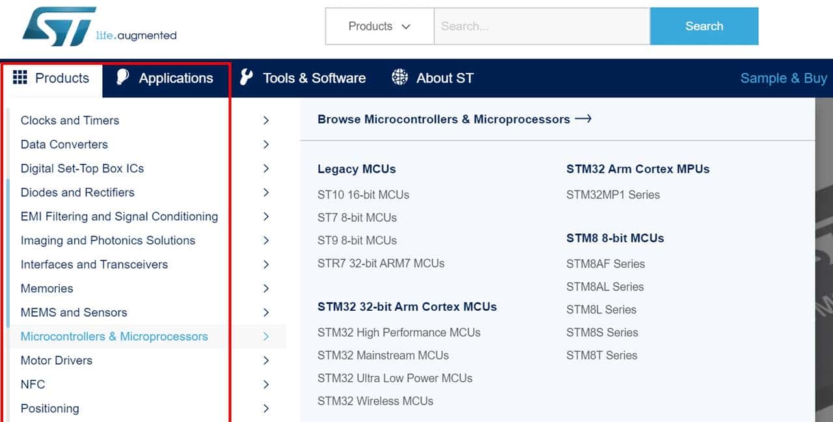Viewport: 833px width, 422px height.
Task: Open the Products search category dropdown
Action: click(379, 26)
